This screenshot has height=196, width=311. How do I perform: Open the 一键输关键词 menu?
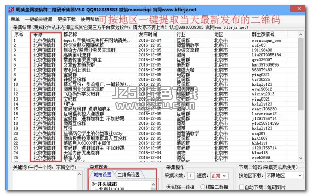coord(39,19)
